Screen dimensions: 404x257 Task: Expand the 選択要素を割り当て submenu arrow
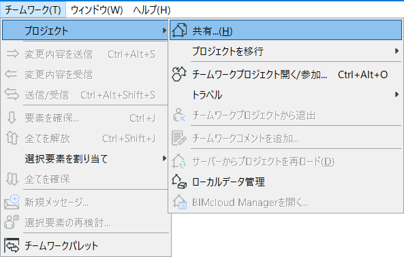164,158
